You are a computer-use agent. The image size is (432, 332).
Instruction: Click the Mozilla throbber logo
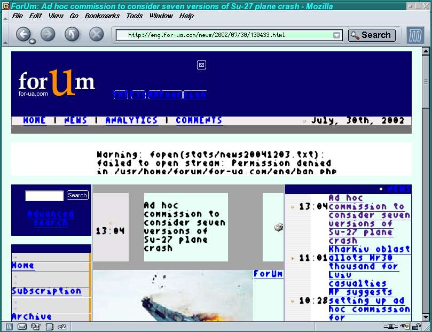point(415,35)
